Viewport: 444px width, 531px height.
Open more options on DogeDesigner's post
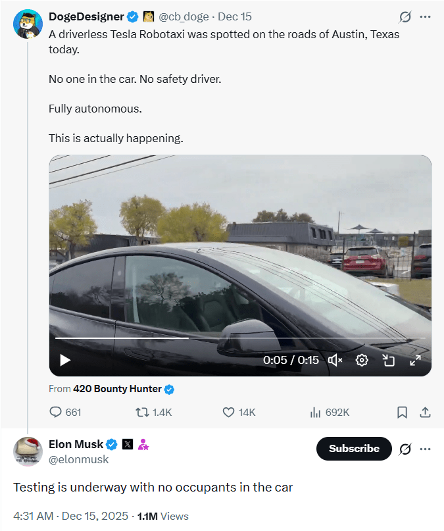coord(426,16)
